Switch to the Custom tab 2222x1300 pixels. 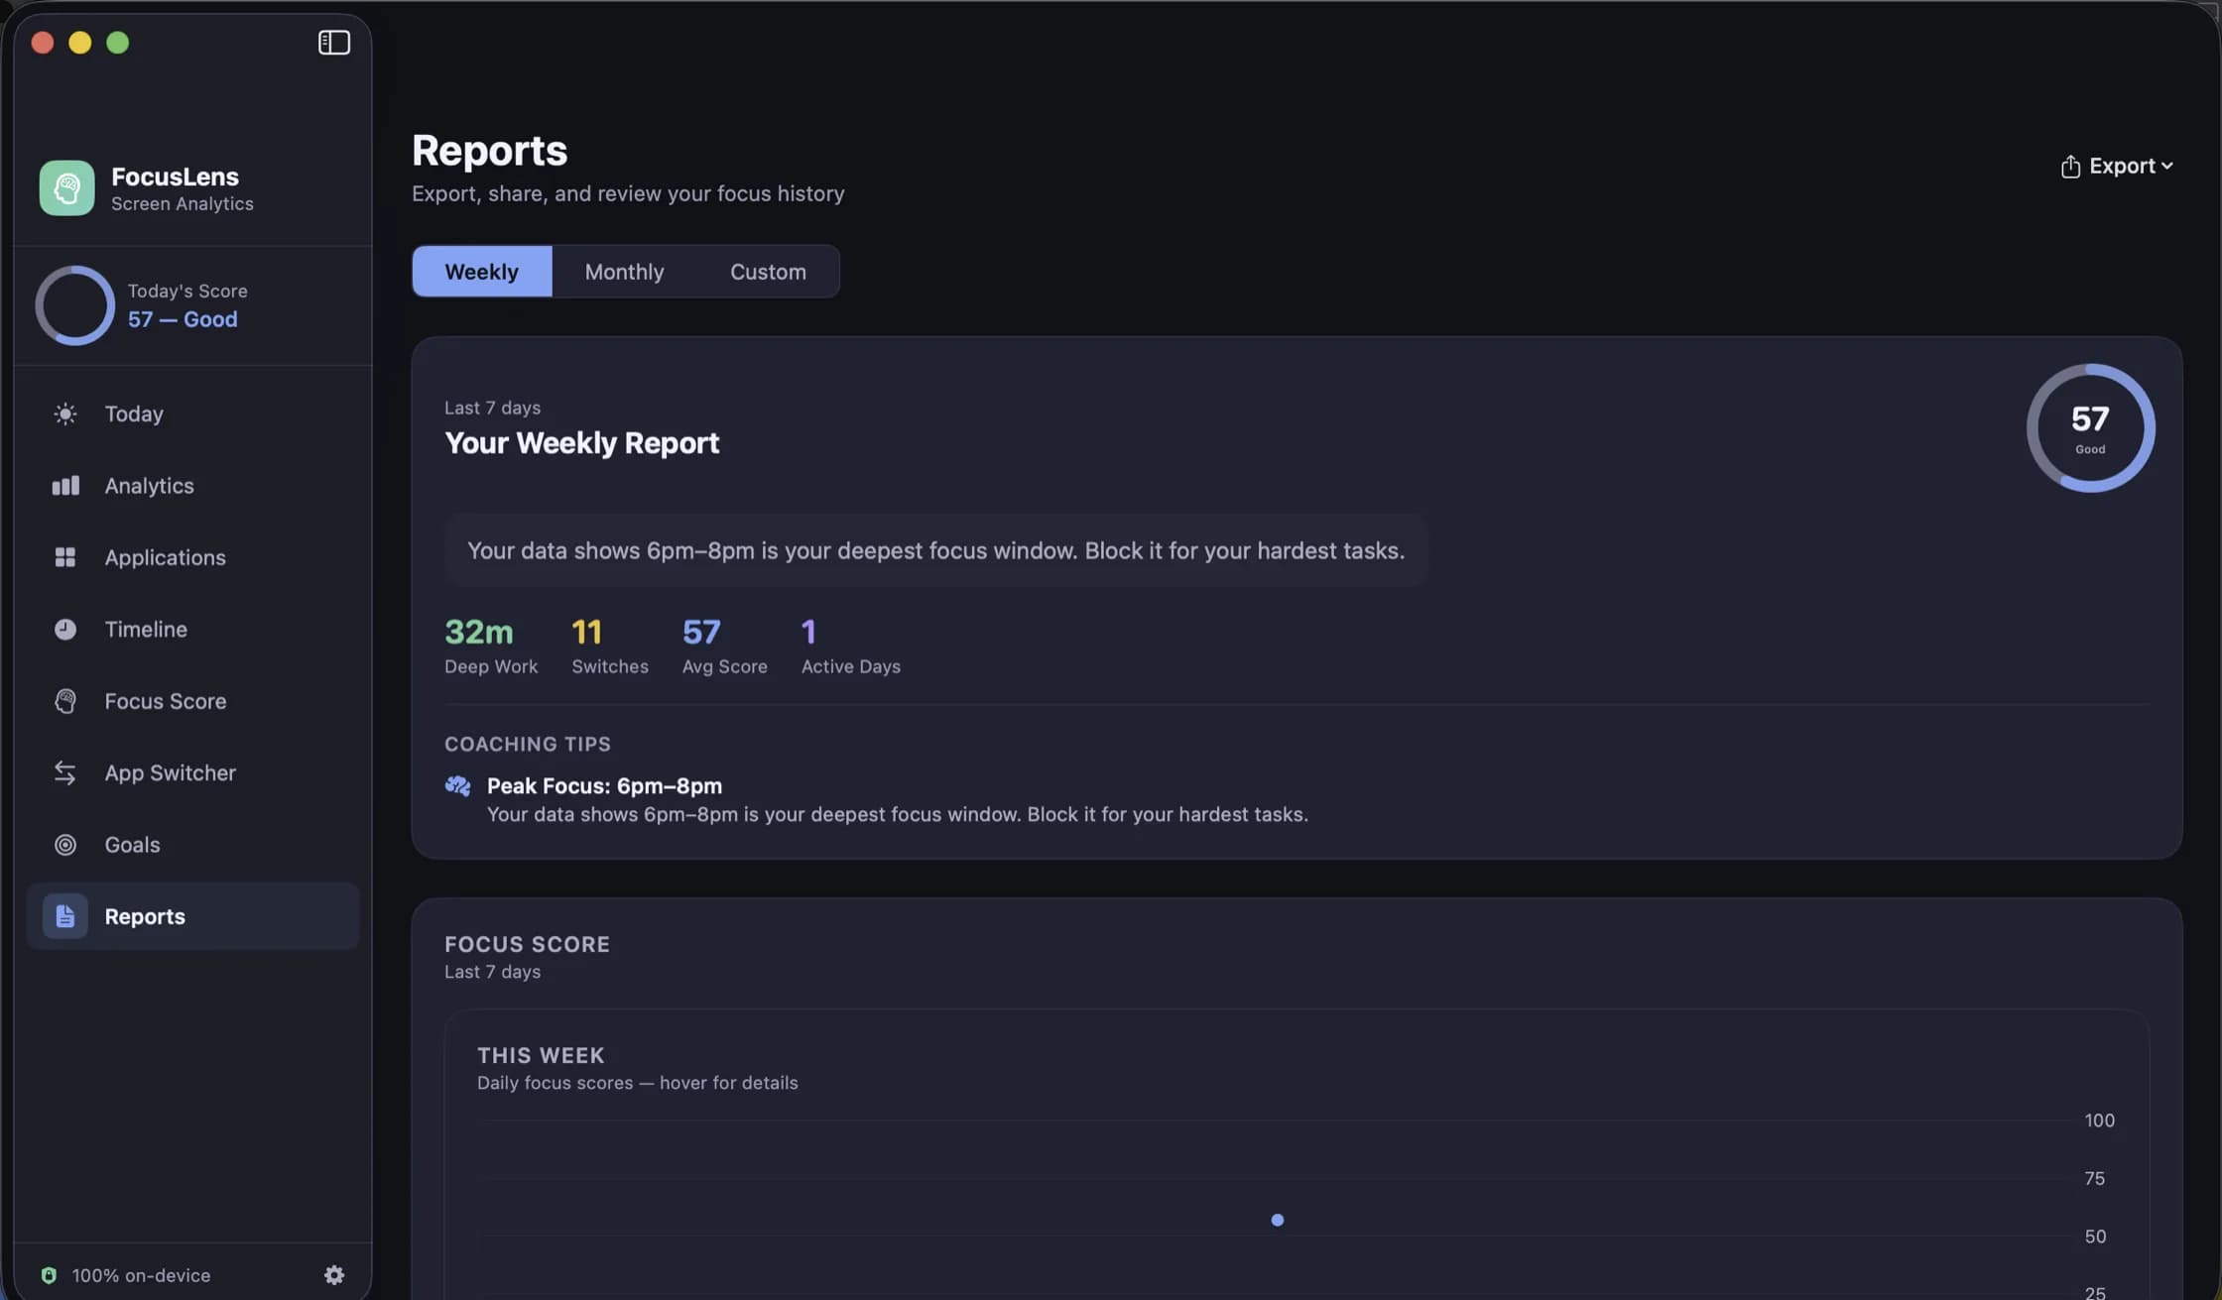(x=768, y=272)
